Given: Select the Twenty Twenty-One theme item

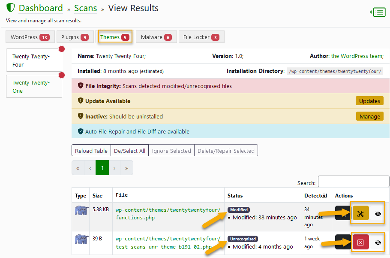Looking at the screenshot, I should point(34,86).
